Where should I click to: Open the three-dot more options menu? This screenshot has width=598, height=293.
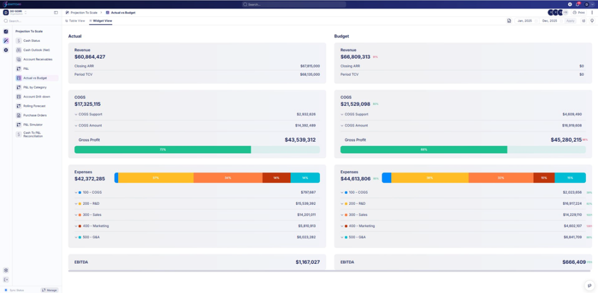point(592,12)
